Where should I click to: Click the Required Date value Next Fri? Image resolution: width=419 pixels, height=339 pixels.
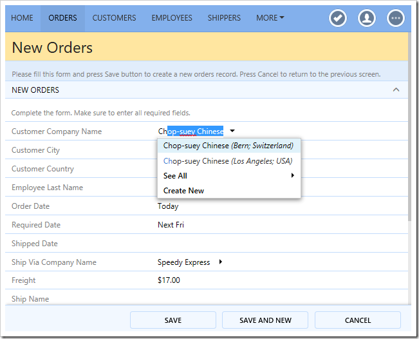(x=171, y=225)
